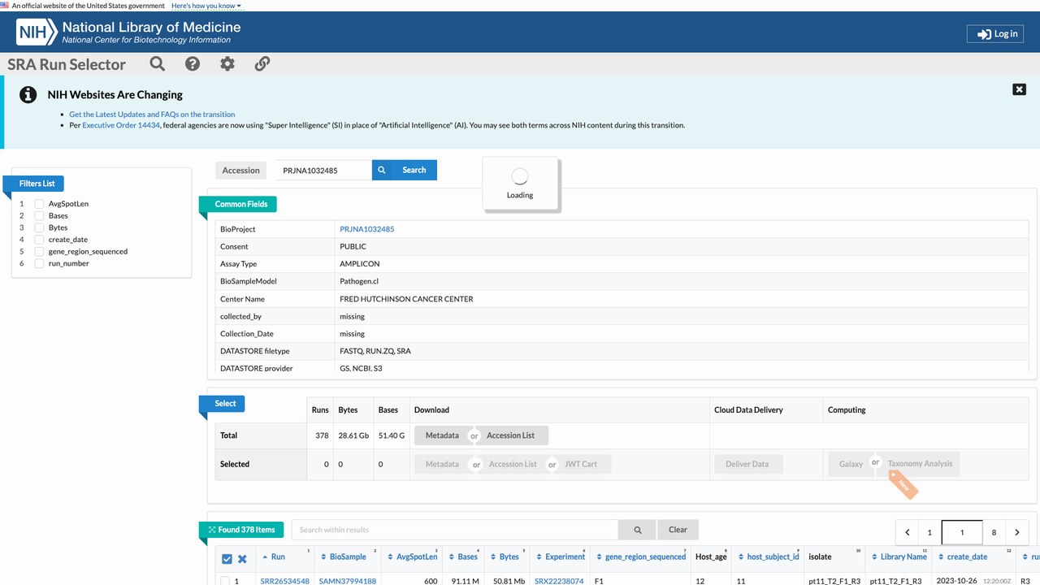Open Executive Order 14434 link
The height and width of the screenshot is (585, 1040).
(121, 125)
